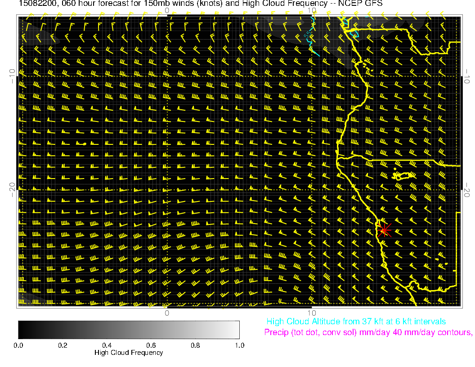The image size is (475, 367).
Task: Click the red asterisk location marker
Action: (x=384, y=230)
